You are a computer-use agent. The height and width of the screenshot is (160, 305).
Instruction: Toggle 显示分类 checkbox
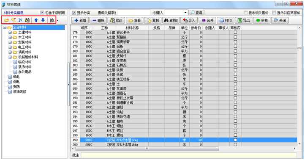(74, 13)
